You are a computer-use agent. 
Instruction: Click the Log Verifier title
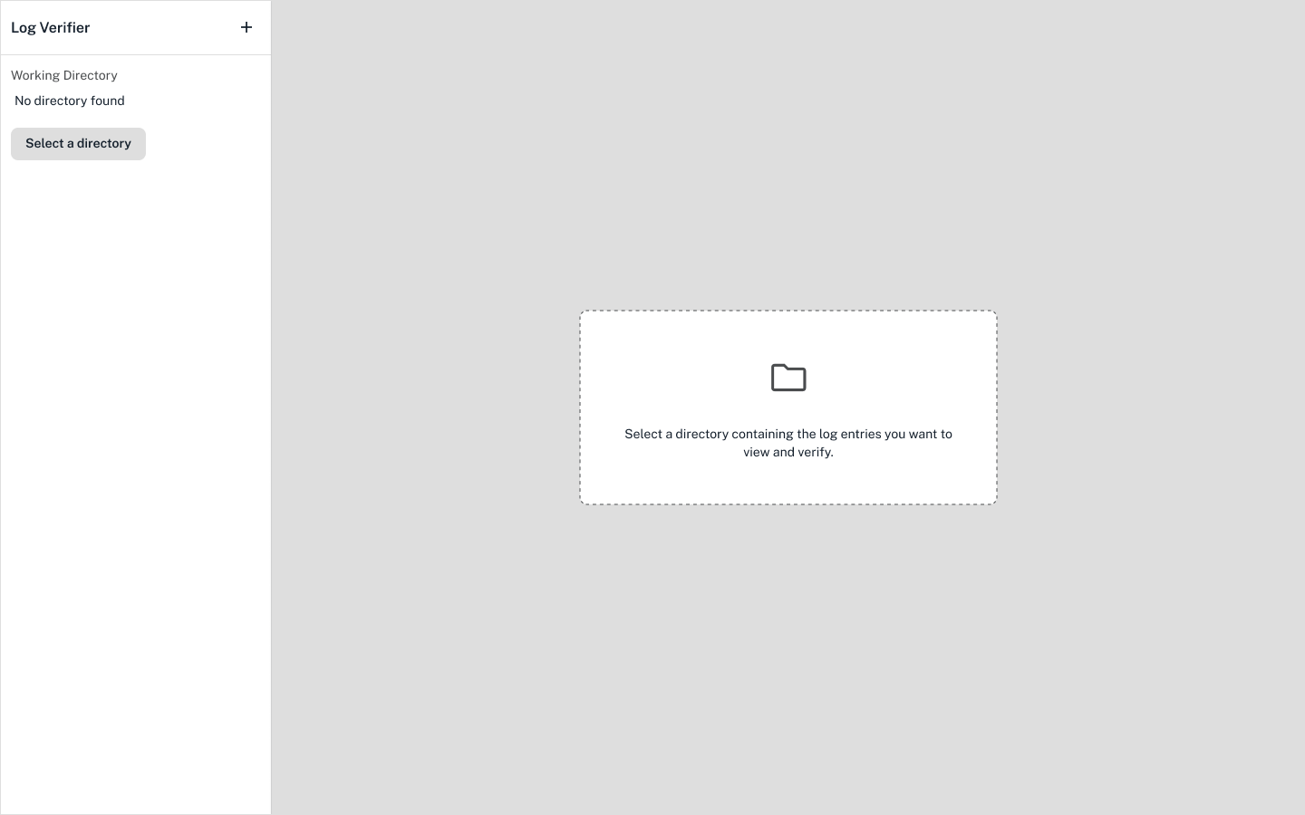(51, 27)
